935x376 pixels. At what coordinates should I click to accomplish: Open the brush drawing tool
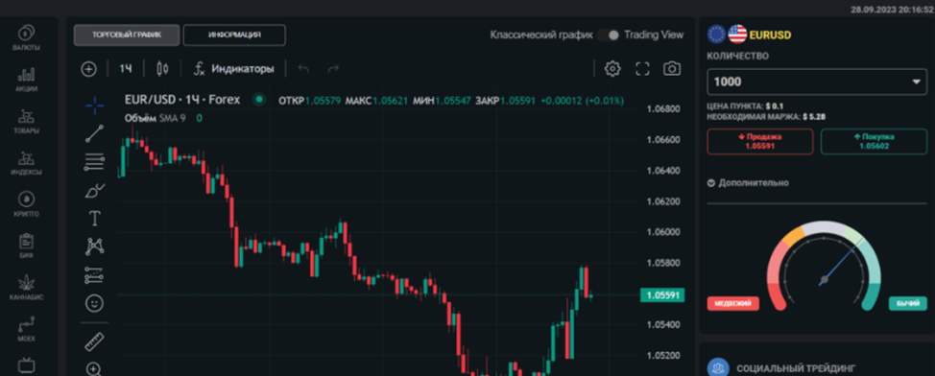[x=94, y=191]
